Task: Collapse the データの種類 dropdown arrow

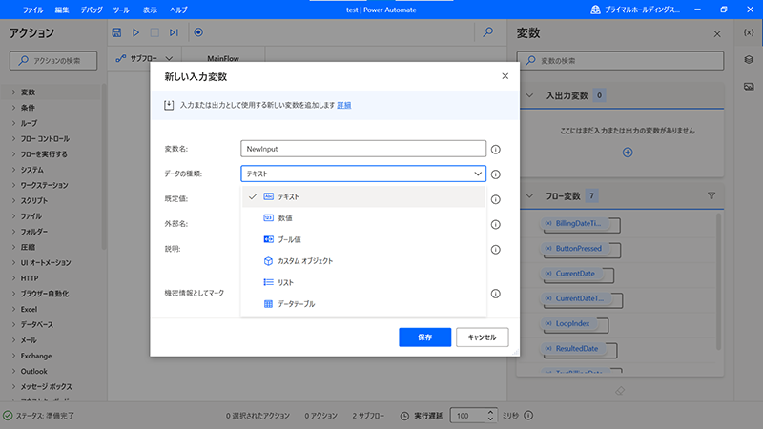Action: [477, 174]
